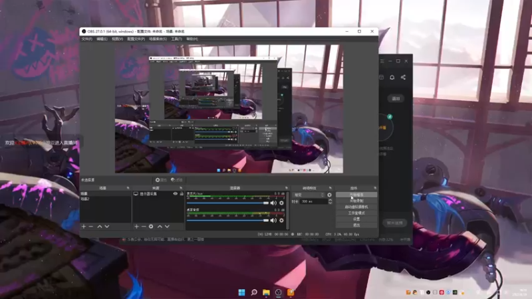The image size is (532, 299).
Task: Click the orange app icon on the taskbar
Action: click(x=291, y=292)
